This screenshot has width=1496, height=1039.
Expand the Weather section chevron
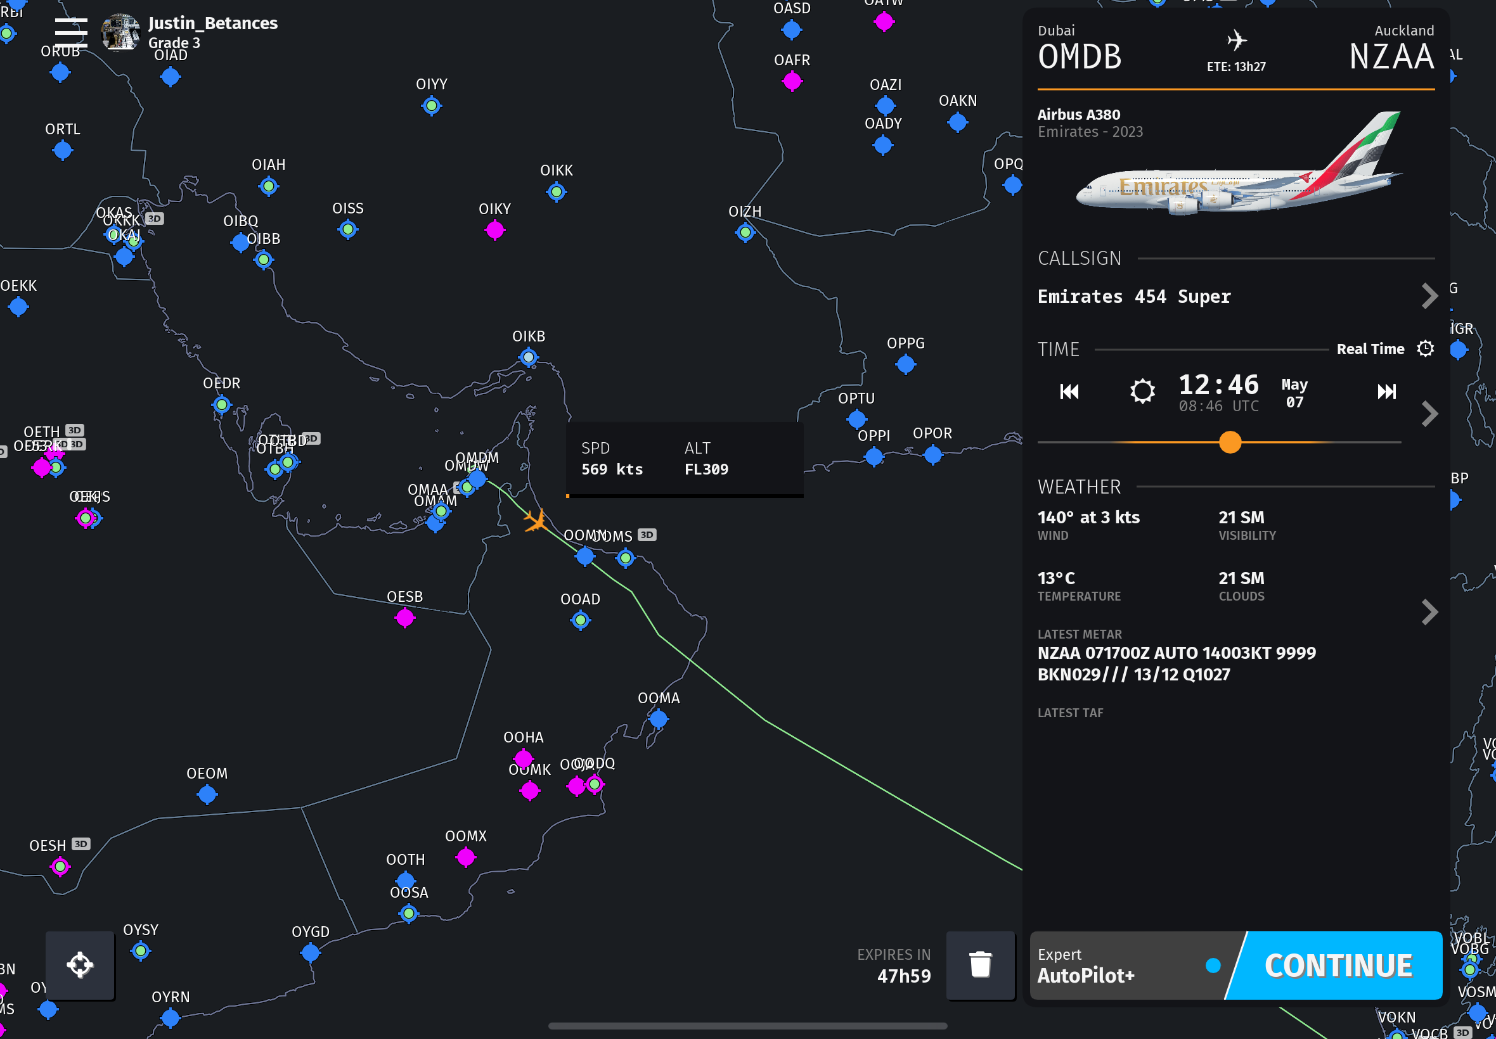(1429, 612)
